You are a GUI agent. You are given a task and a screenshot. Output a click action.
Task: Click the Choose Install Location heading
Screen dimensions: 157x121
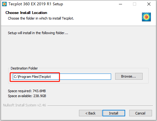26,13
